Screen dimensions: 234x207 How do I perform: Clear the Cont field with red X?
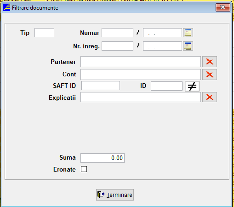tap(210, 75)
